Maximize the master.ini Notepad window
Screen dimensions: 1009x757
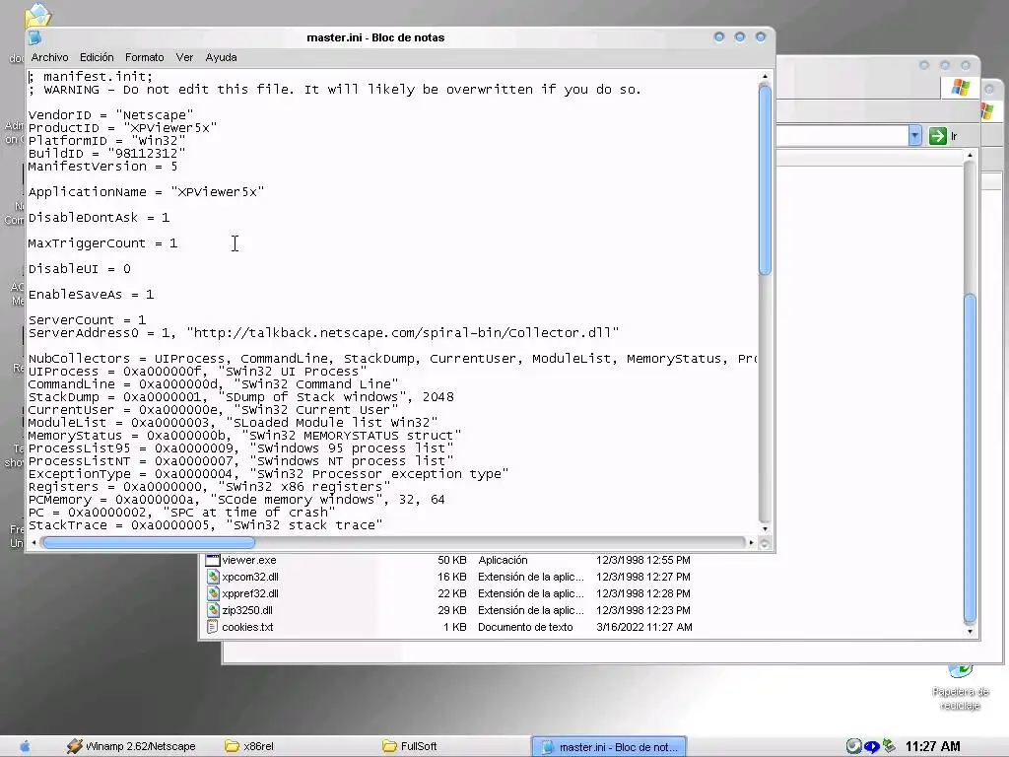[x=740, y=36]
